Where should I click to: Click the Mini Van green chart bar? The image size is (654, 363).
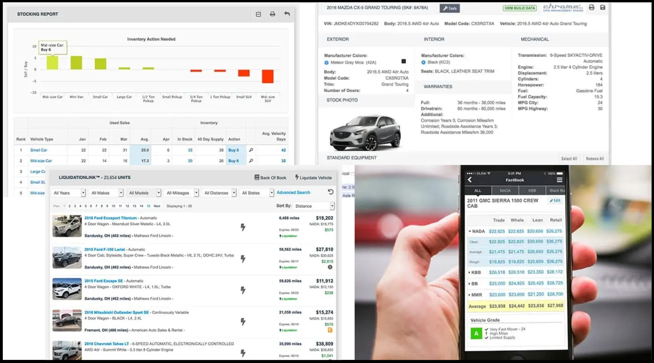[x=76, y=62]
